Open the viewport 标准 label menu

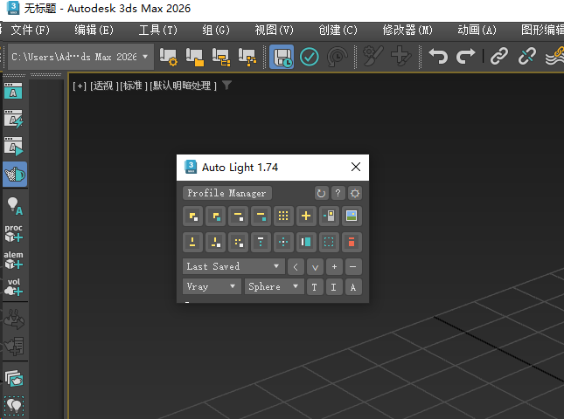[134, 86]
